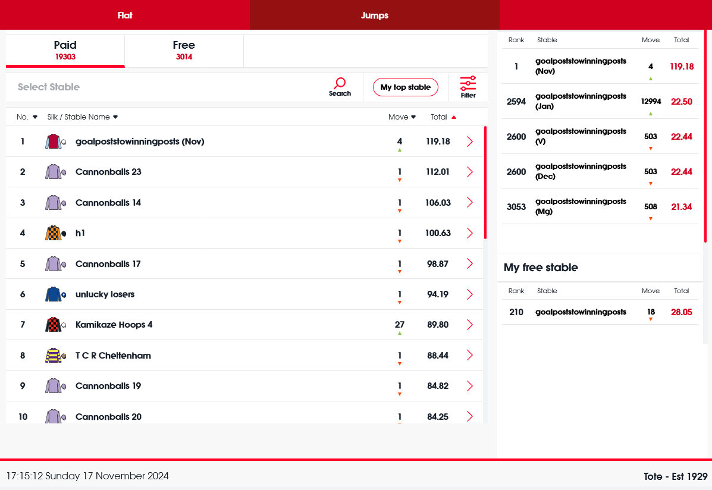Click the Kamikaze Hoops 4 silk icon
The height and width of the screenshot is (490, 712).
point(54,325)
